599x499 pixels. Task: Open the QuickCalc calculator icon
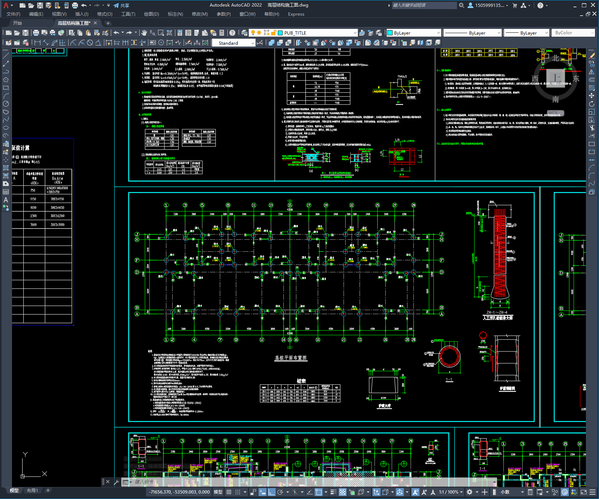222,33
